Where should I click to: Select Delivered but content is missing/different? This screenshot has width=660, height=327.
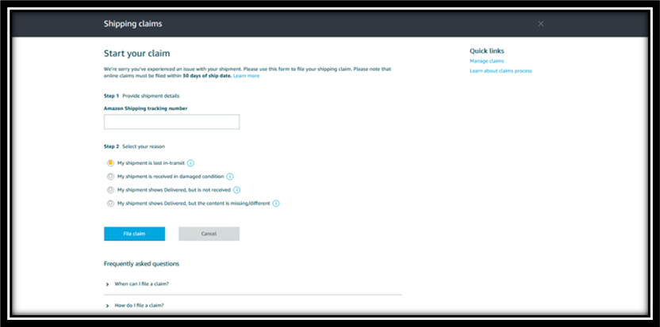(x=110, y=203)
